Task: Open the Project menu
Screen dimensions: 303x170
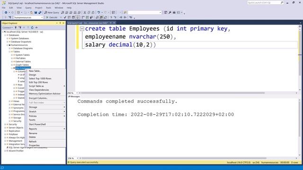Action: point(39,8)
